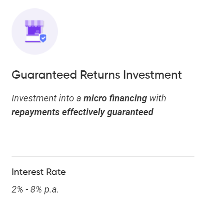Click the 2% lower rate figure
206x205 pixels.
pos(17,189)
